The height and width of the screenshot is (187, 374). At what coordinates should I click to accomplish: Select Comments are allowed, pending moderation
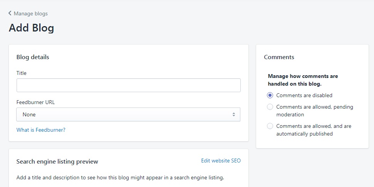tap(270, 107)
